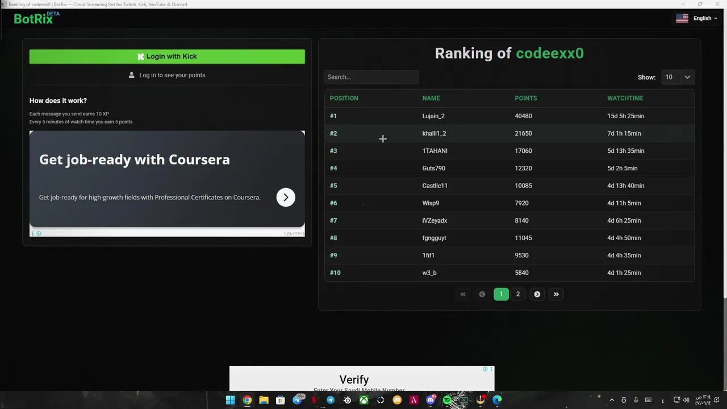Select player name khalil1_2
The image size is (727, 409).
434,133
